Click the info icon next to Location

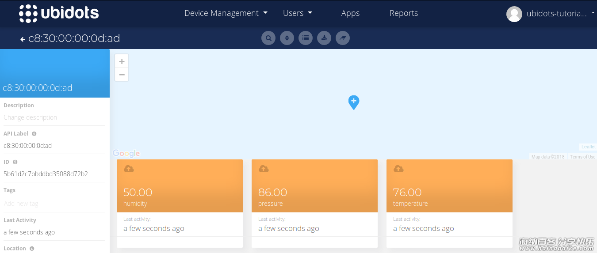coord(32,249)
